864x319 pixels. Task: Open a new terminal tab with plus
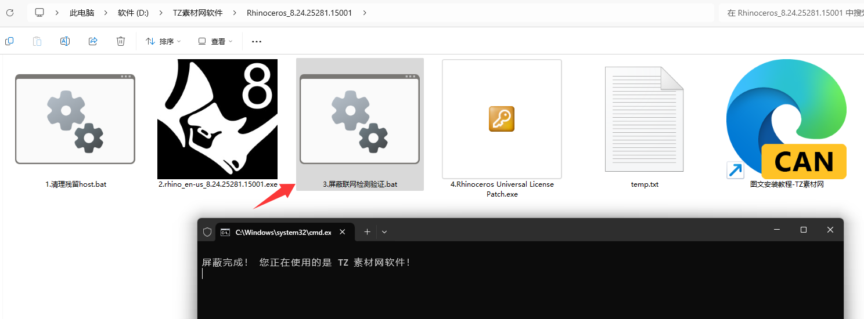click(x=367, y=232)
